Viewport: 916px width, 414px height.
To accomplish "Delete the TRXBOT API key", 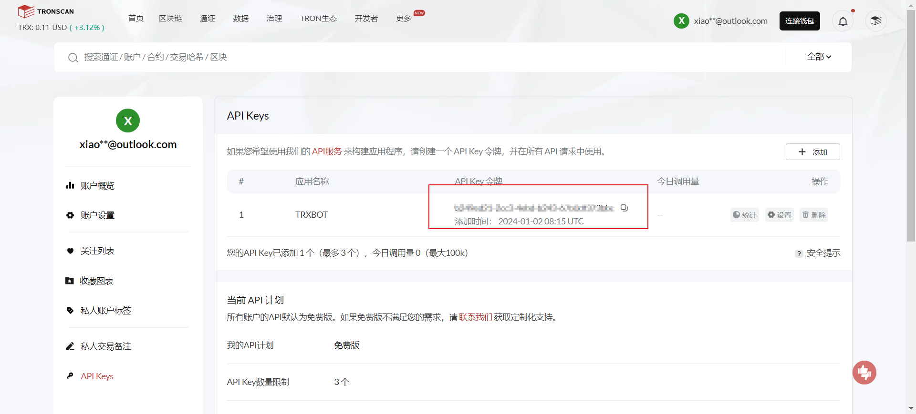I will (x=813, y=215).
